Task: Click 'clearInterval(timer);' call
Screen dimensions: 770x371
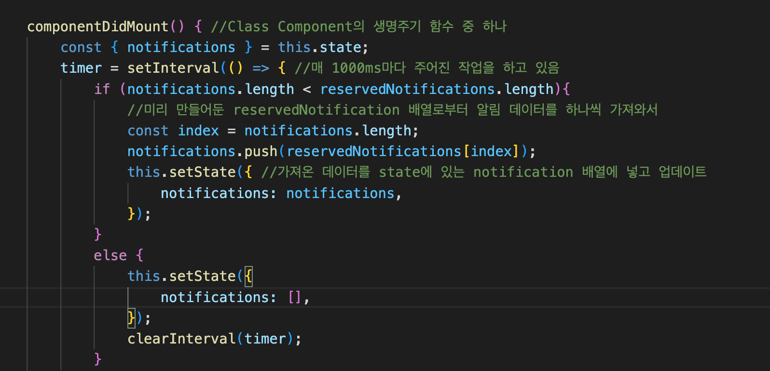Action: pos(215,339)
